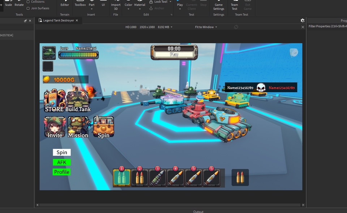The height and width of the screenshot is (213, 347).
Task: Insert a new Part
Action: pyautogui.click(x=91, y=5)
